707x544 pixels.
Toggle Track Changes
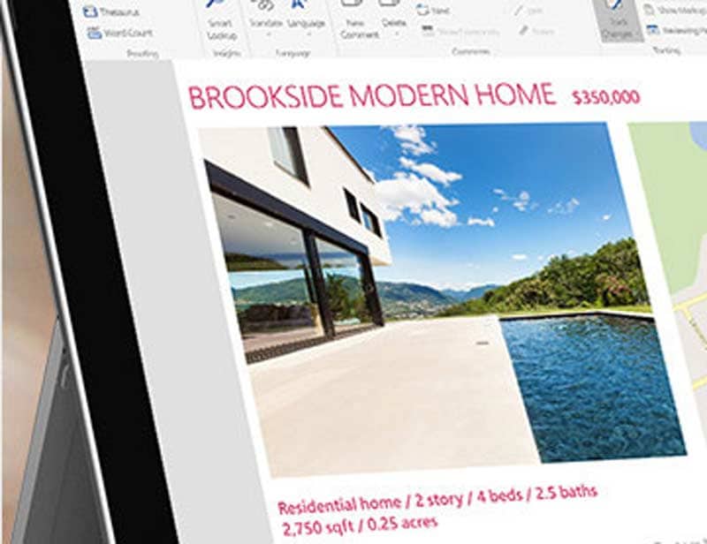[619, 20]
